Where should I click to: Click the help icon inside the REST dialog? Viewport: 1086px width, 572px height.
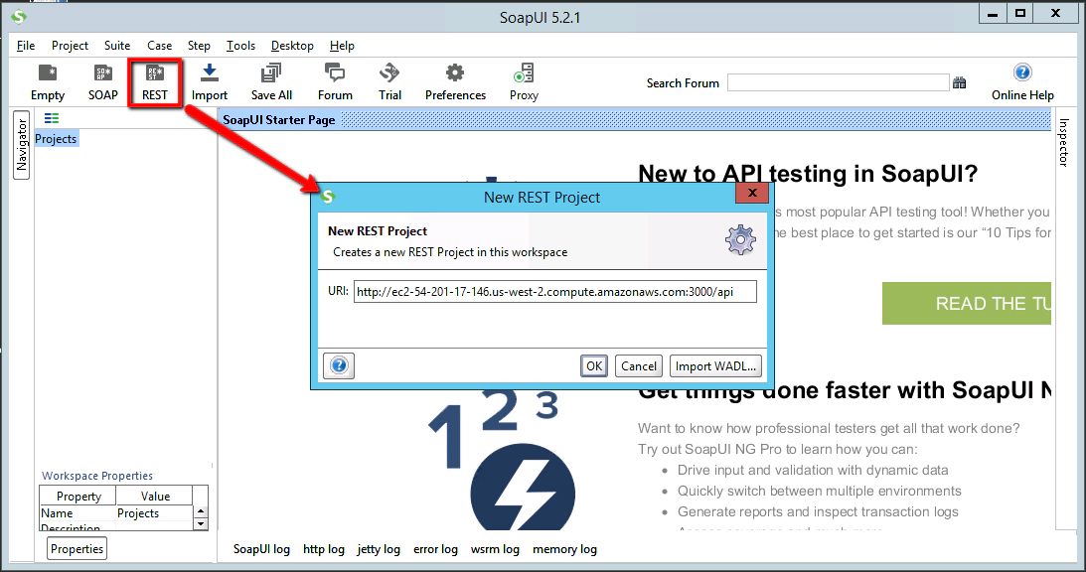(338, 365)
